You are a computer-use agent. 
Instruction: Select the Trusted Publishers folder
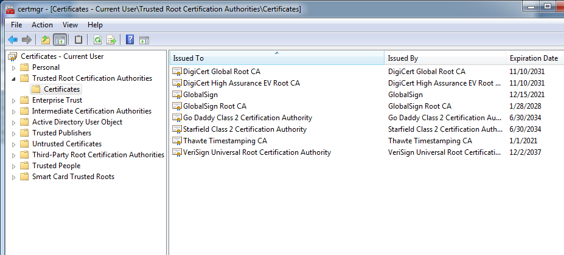(61, 133)
